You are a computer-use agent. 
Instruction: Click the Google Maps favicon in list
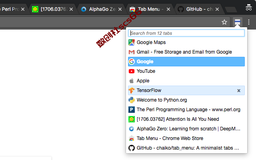132,42
